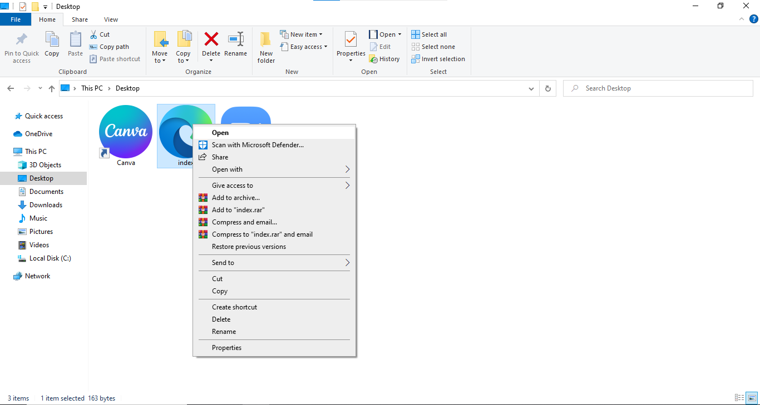Choose Add to archive... menu entry

click(274, 198)
